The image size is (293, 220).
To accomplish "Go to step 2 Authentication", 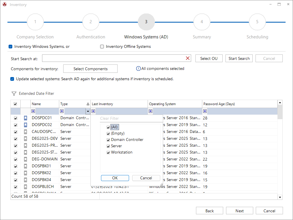I will (x=91, y=22).
